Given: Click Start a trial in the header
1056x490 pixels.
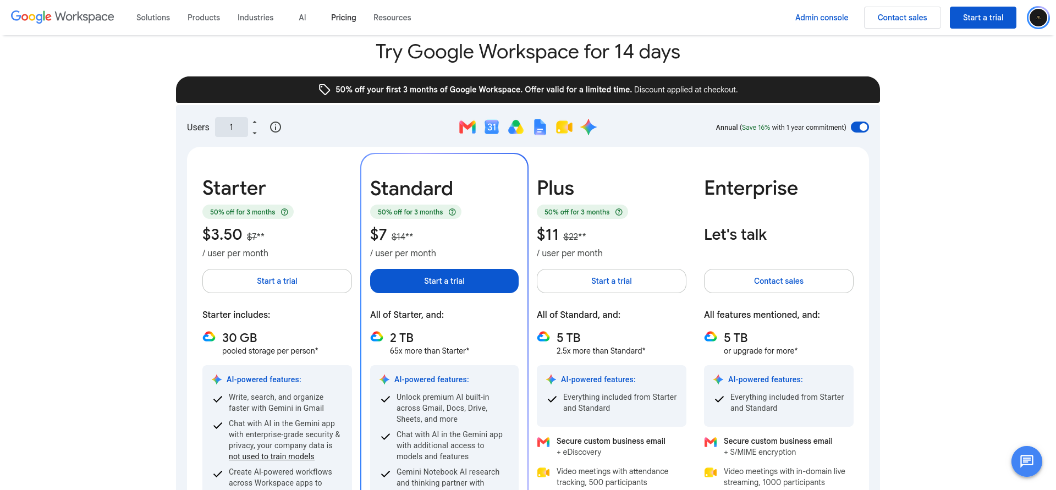Looking at the screenshot, I should (x=983, y=18).
